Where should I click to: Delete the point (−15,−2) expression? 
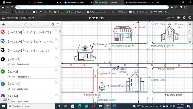pyautogui.click(x=56, y=58)
